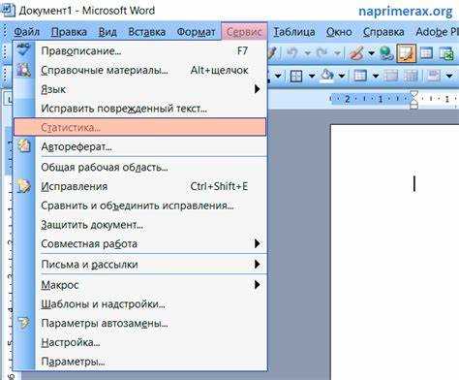The width and height of the screenshot is (459, 380).
Task: Choose Правописание... from the menu
Action: [139, 50]
